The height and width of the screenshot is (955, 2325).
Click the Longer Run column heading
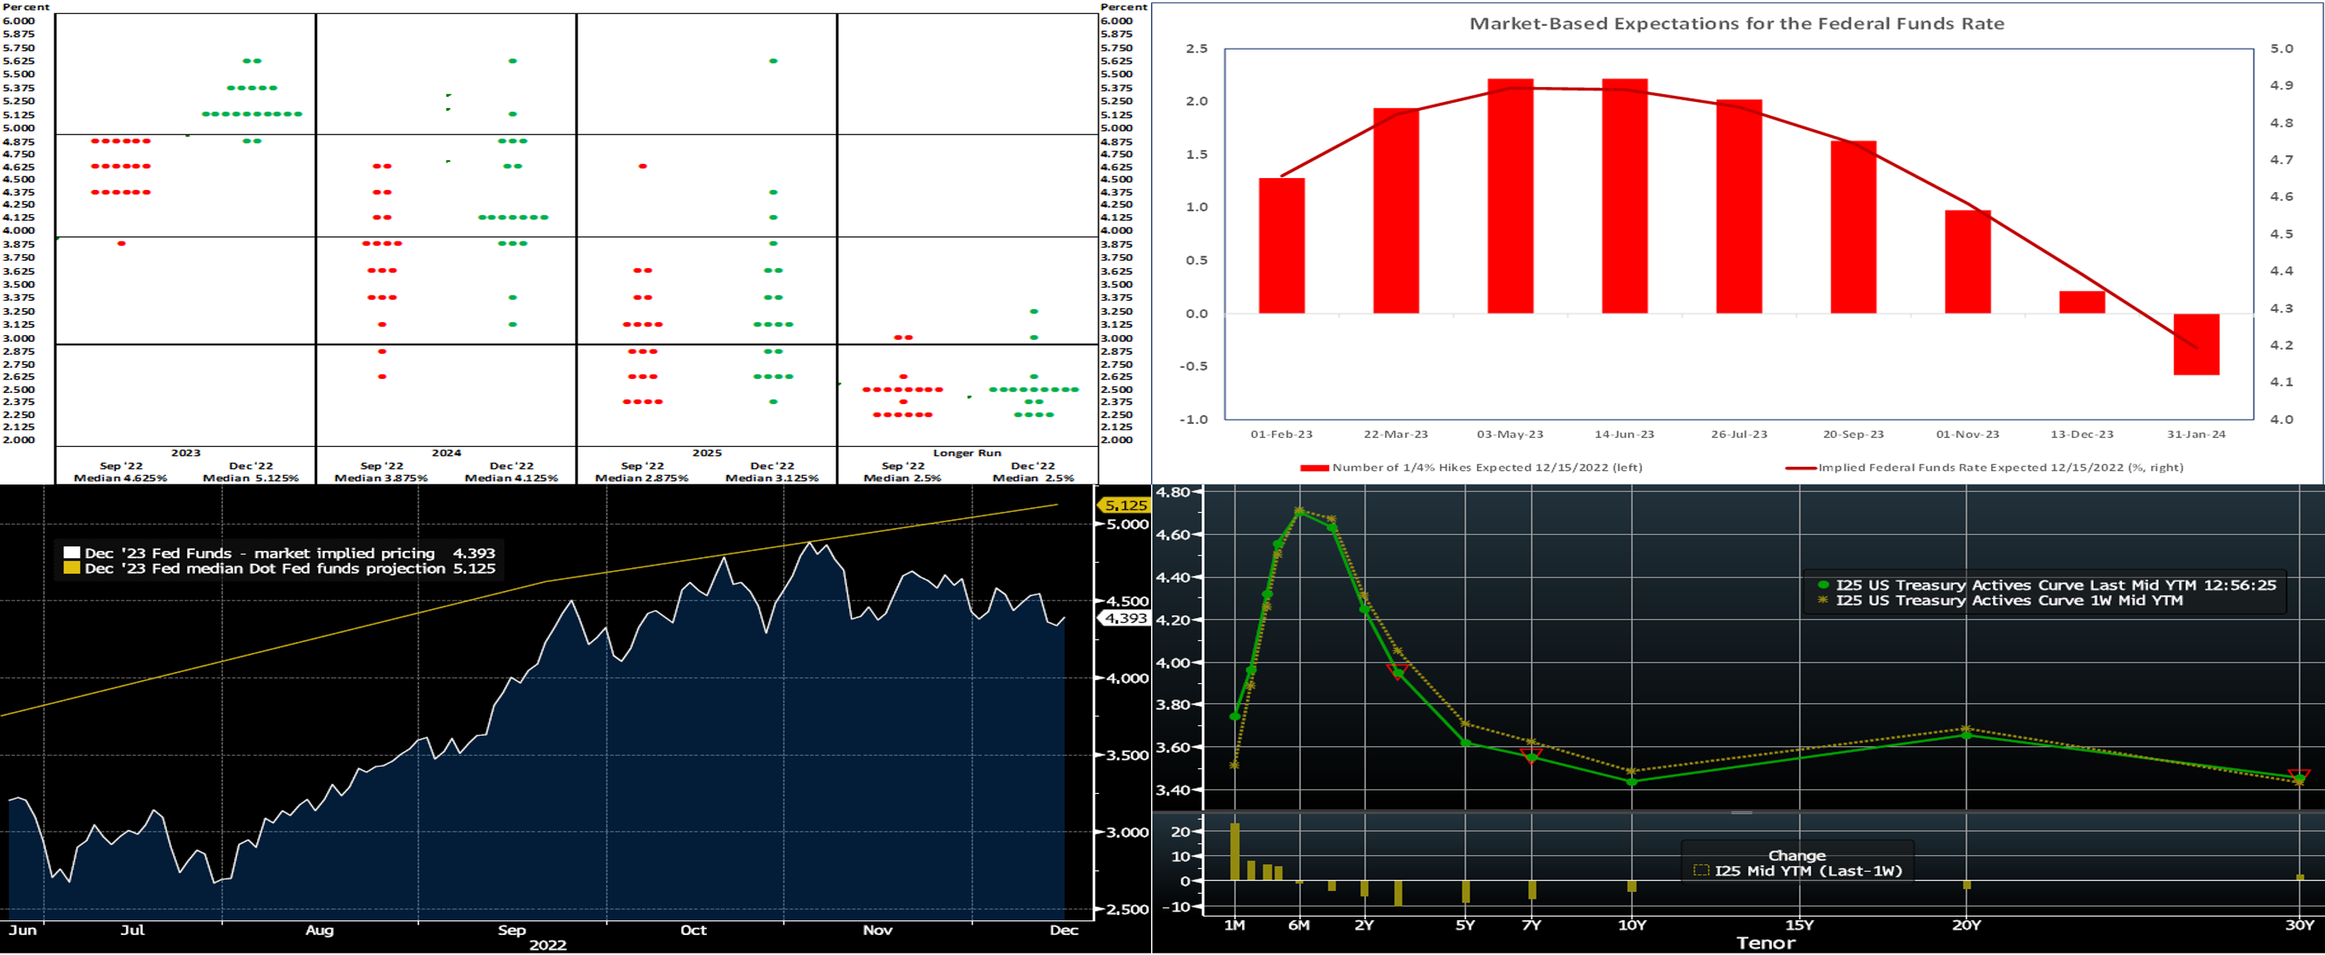click(x=966, y=453)
